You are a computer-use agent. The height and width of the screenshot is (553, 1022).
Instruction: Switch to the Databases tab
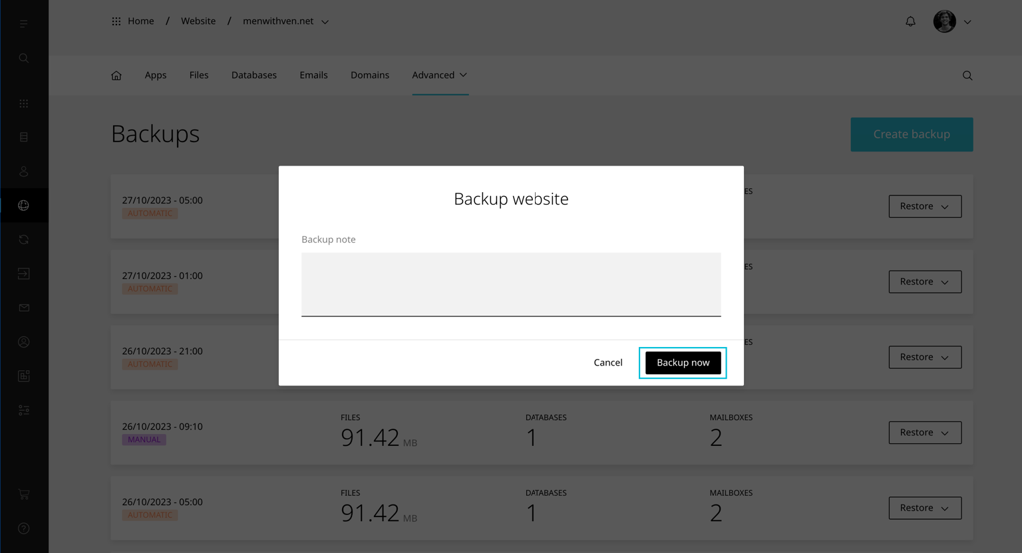(x=254, y=75)
